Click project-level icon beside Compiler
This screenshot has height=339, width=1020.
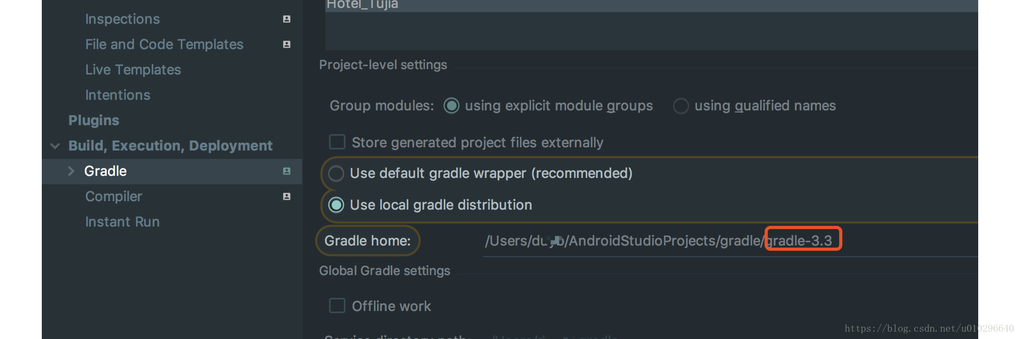(x=287, y=196)
